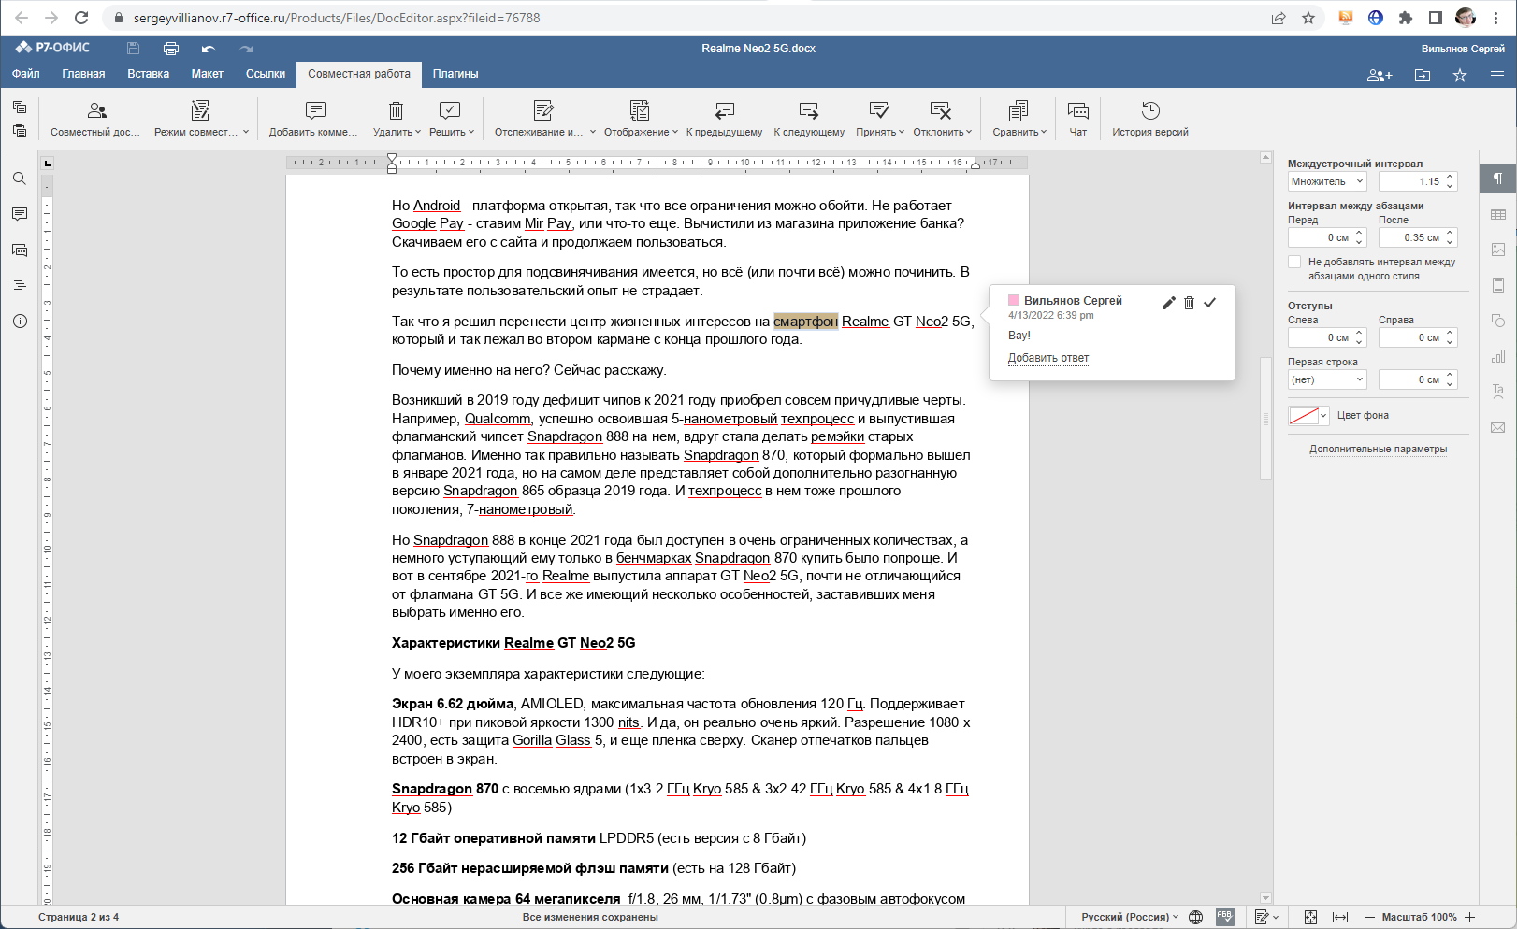This screenshot has width=1517, height=929.
Task: Open navigation headings panel in sidebar
Action: click(20, 285)
